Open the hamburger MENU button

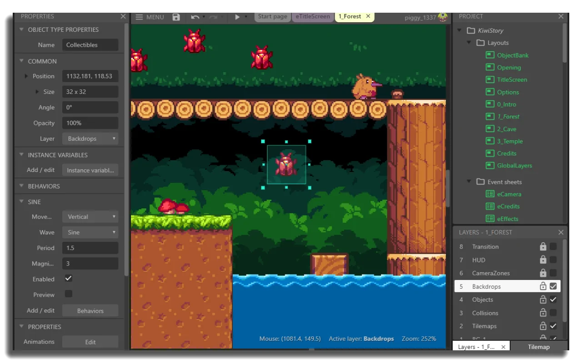150,17
